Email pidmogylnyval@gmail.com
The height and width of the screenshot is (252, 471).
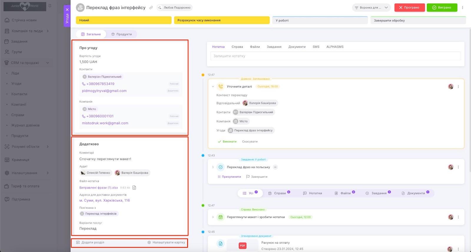[104, 91]
